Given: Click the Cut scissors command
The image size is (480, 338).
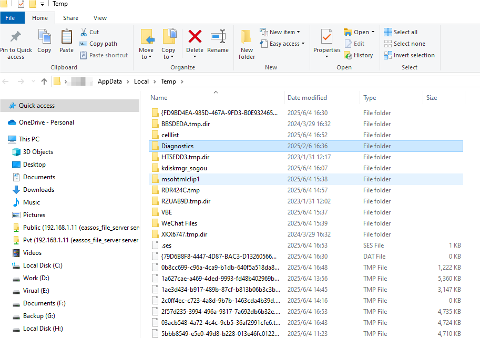Looking at the screenshot, I should point(89,32).
